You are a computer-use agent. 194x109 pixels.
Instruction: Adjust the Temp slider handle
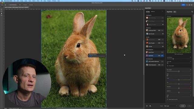[179, 80]
